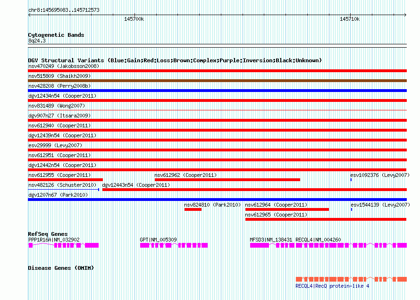The height and width of the screenshot is (300, 420).
Task: Click the nsv612962 (Cooper2011) label
Action: [185, 175]
